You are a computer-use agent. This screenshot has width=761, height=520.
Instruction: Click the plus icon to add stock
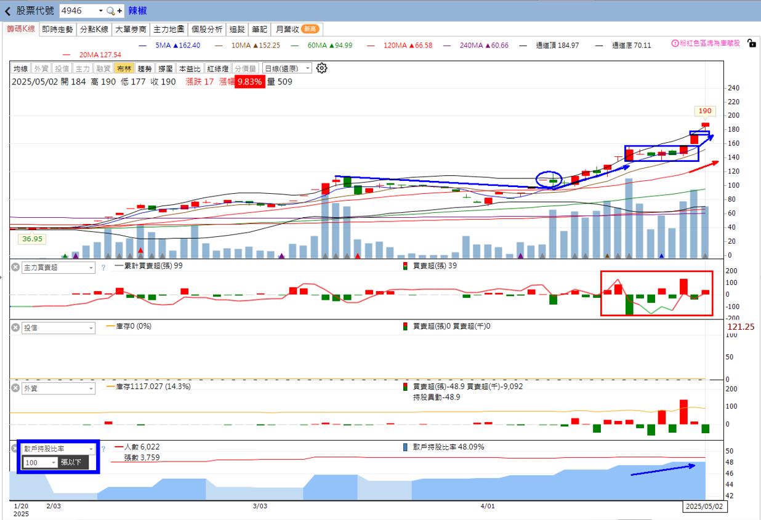tap(120, 11)
